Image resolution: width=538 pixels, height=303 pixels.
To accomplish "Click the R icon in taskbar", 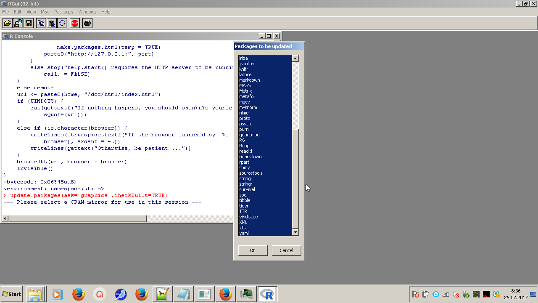I will click(x=267, y=294).
